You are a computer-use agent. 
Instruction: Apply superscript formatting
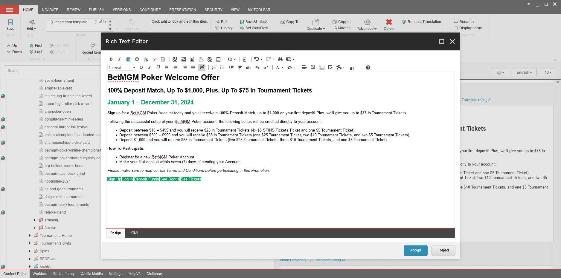[266, 67]
